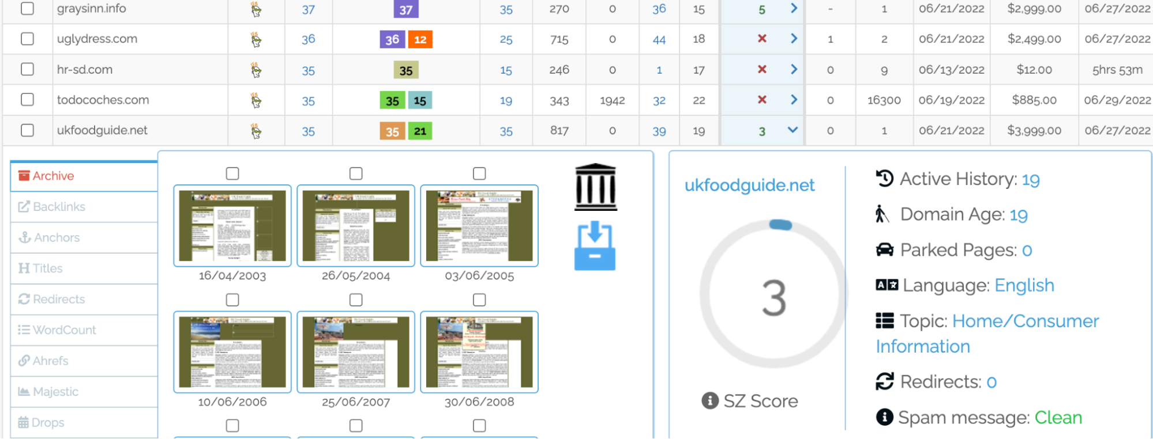
Task: Click the Active History clock icon
Action: (x=884, y=179)
